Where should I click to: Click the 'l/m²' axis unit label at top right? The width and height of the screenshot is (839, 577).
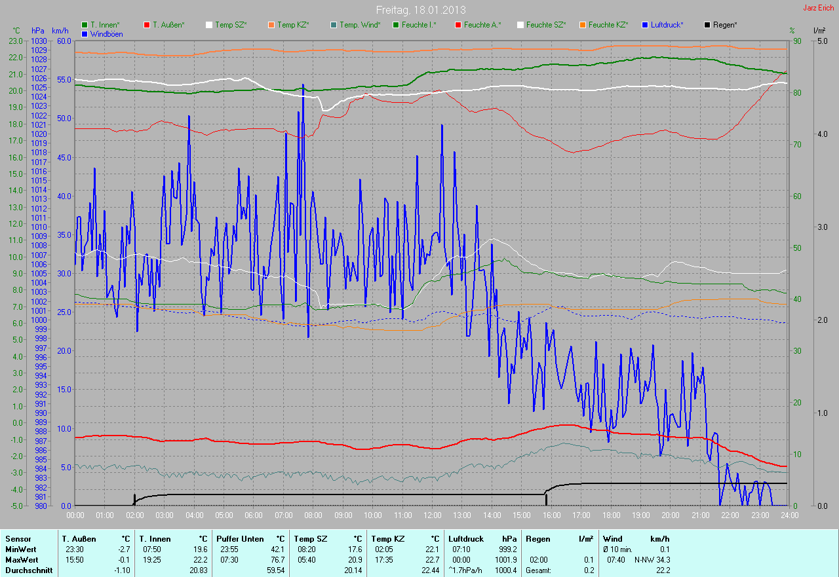click(x=819, y=31)
